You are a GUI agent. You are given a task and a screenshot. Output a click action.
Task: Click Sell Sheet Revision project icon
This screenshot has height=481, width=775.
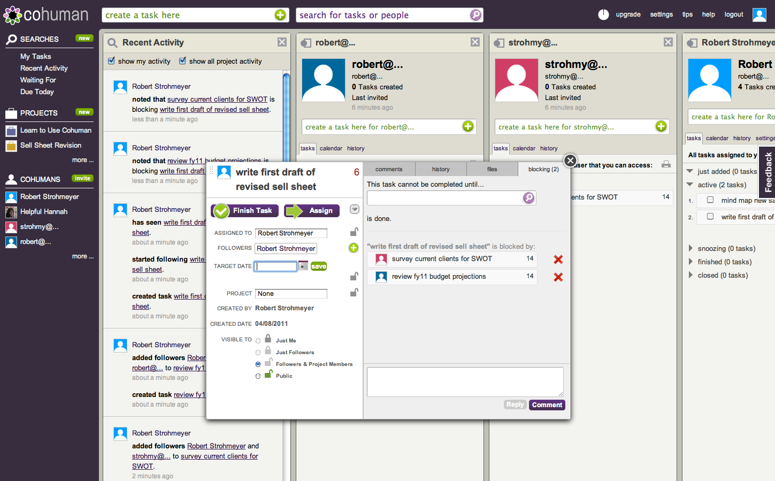click(x=11, y=146)
